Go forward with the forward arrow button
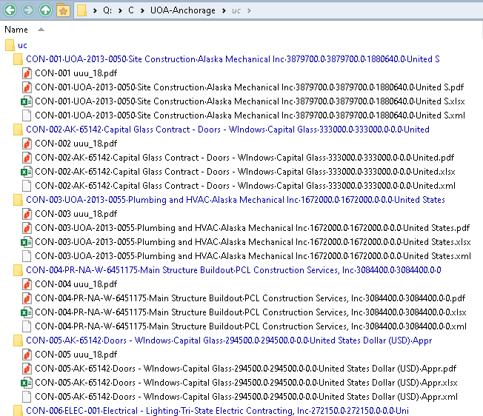 (x=28, y=10)
